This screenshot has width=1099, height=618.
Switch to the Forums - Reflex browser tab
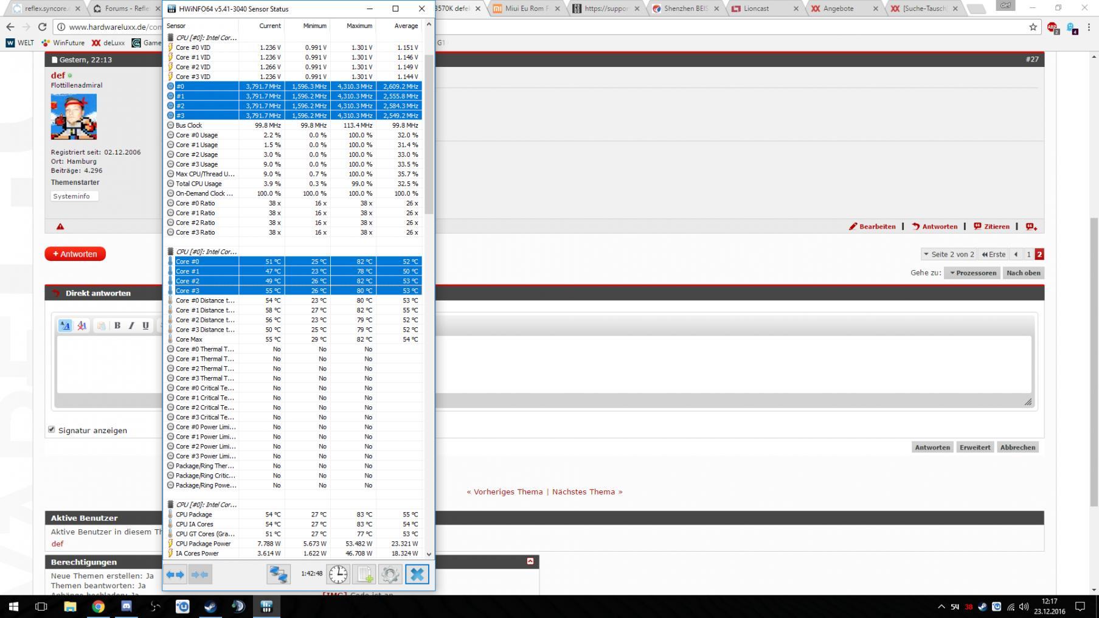pyautogui.click(x=127, y=9)
